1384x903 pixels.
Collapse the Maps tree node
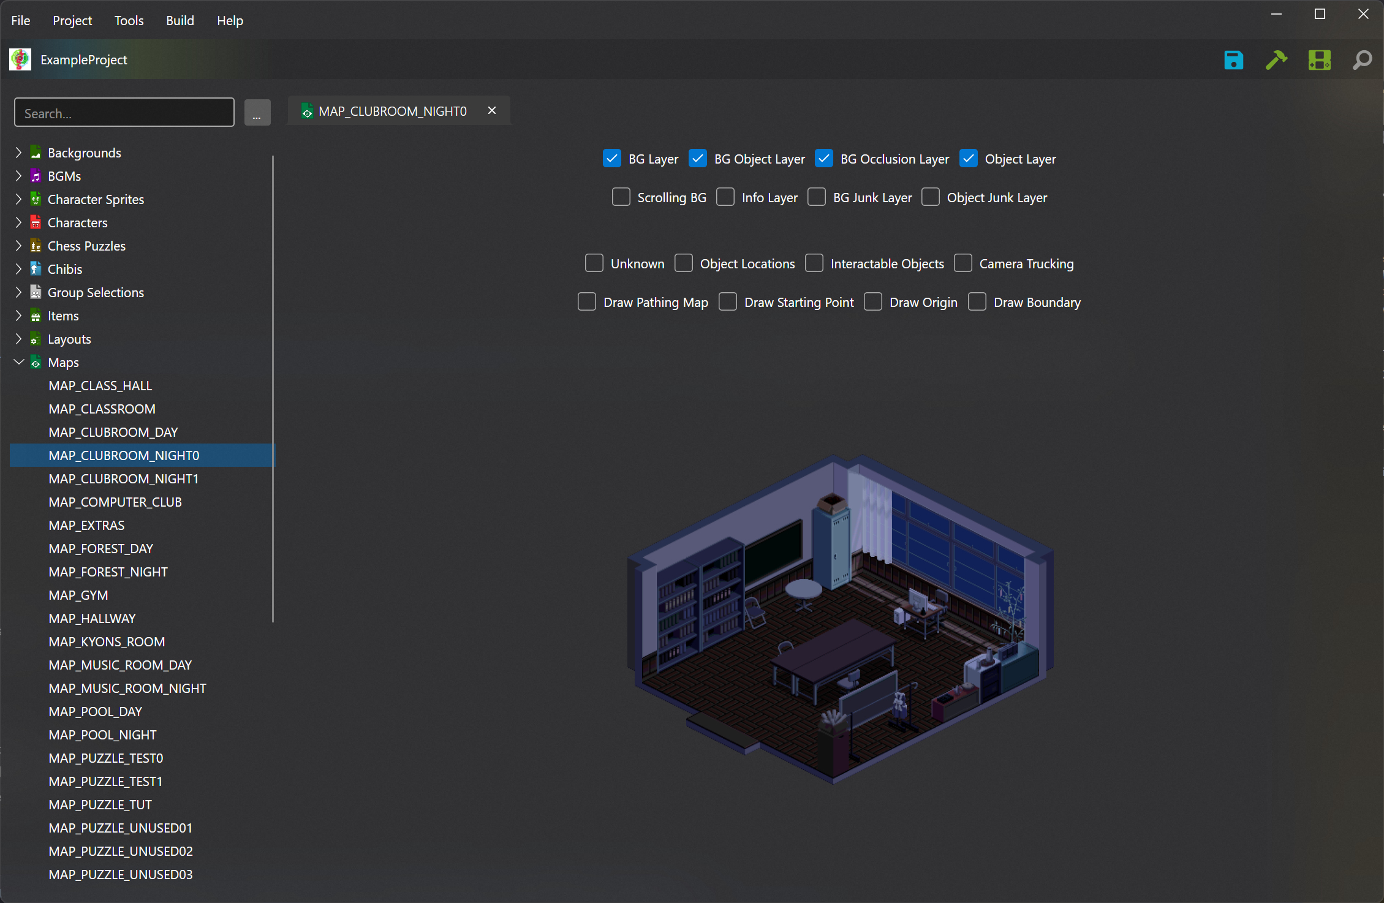tap(18, 362)
